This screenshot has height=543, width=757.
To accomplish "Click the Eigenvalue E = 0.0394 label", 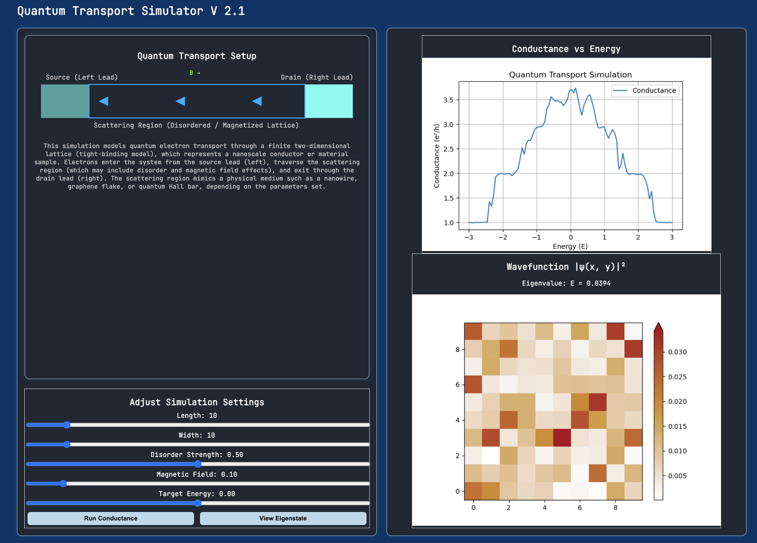I will pyautogui.click(x=566, y=283).
